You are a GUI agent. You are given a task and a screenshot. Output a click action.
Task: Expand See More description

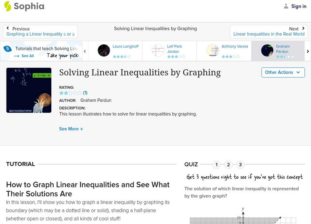click(71, 129)
